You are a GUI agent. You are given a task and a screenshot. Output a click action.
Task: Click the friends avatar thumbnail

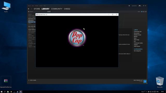point(145,81)
